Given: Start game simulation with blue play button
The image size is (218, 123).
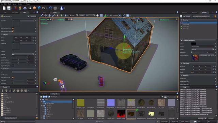Looking at the screenshot, I should tap(62, 8).
